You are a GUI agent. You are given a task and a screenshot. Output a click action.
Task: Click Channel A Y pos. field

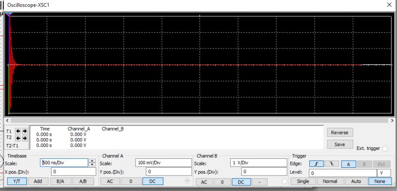pyautogui.click(x=169, y=172)
